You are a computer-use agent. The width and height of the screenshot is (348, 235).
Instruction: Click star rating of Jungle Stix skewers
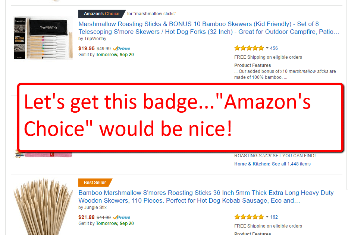point(249,217)
